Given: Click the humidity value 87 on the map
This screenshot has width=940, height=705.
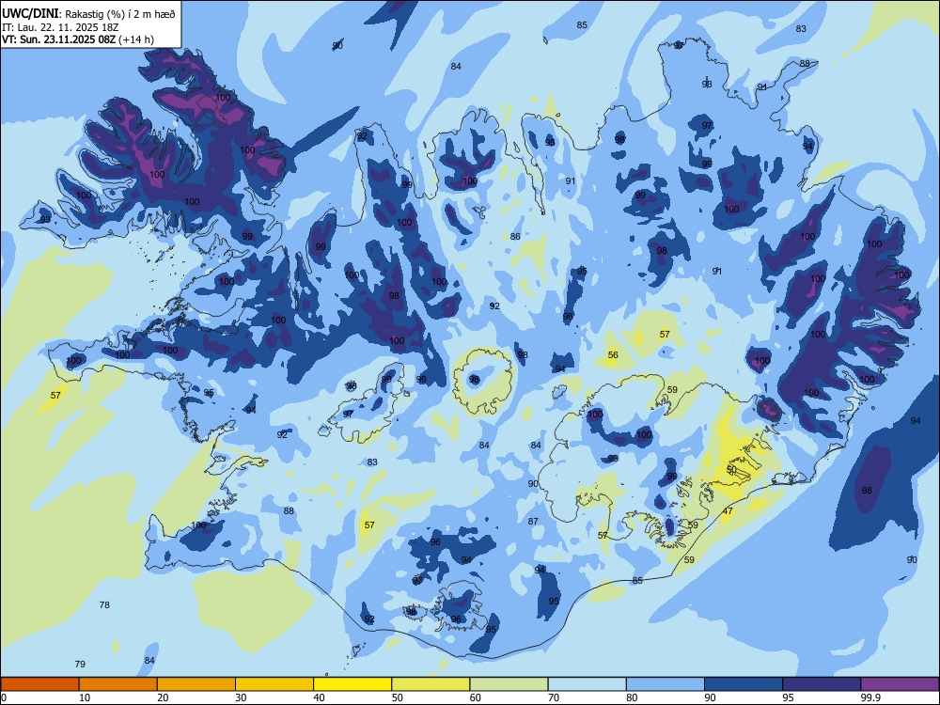Looking at the screenshot, I should (x=533, y=521).
